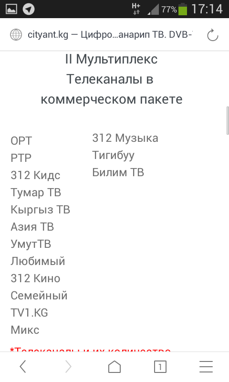
Task: Open the browser home page icon
Action: point(114,367)
